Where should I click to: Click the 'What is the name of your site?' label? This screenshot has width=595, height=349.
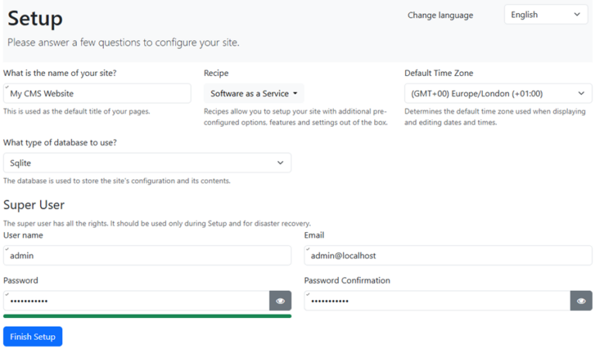click(65, 74)
